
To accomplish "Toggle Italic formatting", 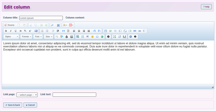I will pyautogui.click(x=11, y=31).
